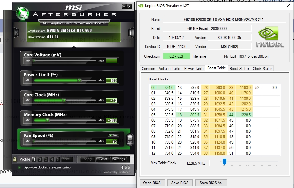
Task: Click the Reset button in Afterburner
Action: [x=103, y=159]
